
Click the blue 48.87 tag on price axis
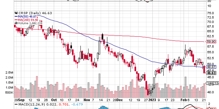pos(210,67)
